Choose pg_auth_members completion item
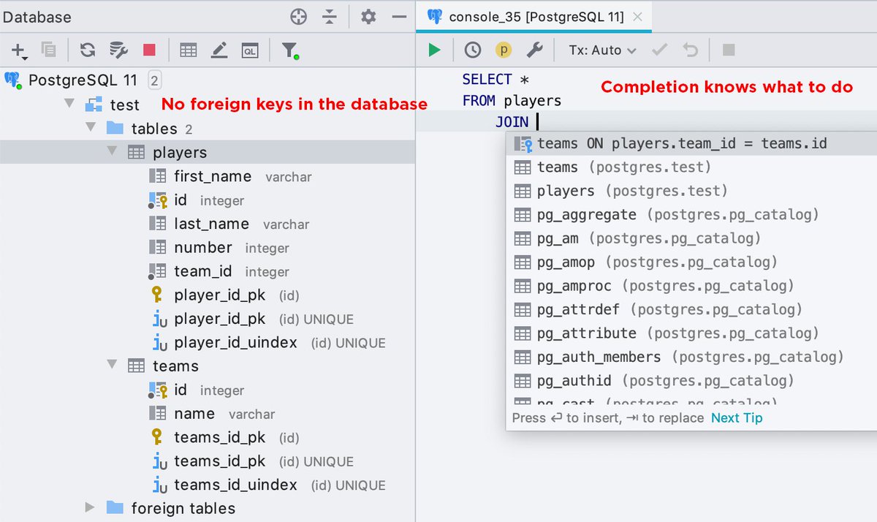 [x=691, y=357]
